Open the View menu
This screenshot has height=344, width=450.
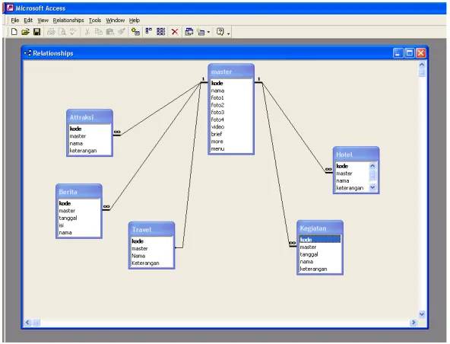click(x=43, y=21)
